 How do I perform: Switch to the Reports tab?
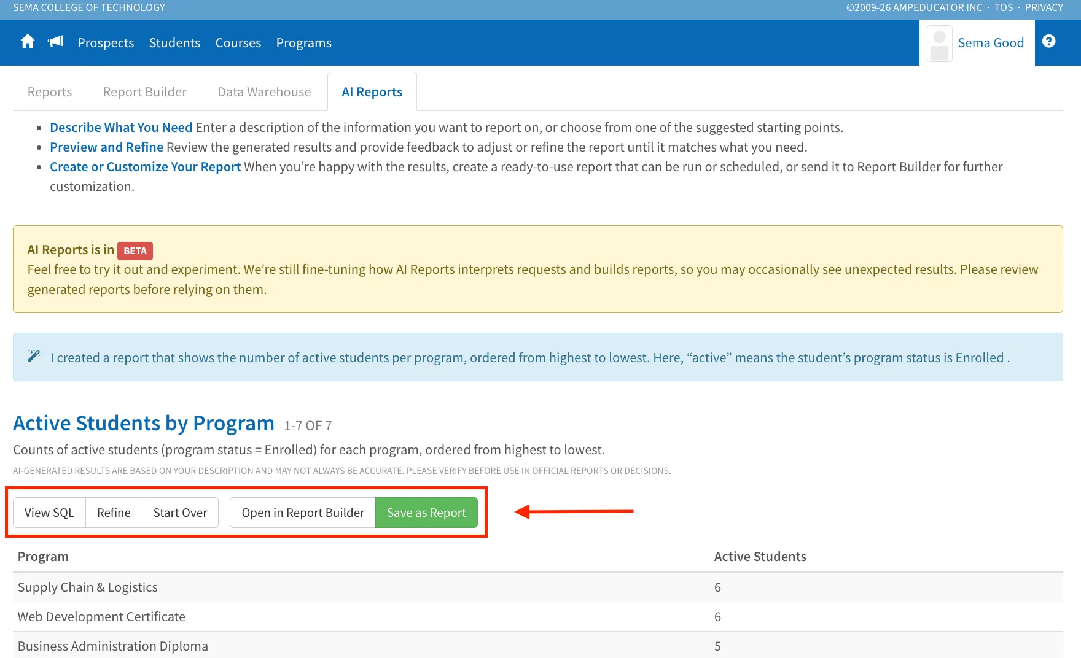point(50,92)
